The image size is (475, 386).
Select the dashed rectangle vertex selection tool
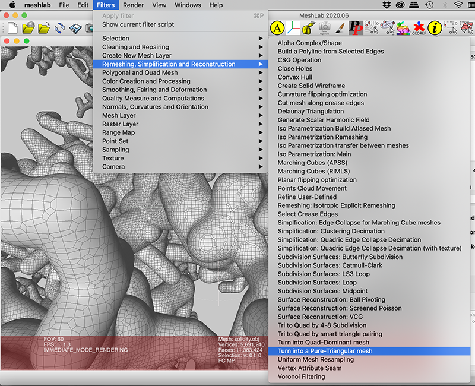pyautogui.click(x=451, y=28)
